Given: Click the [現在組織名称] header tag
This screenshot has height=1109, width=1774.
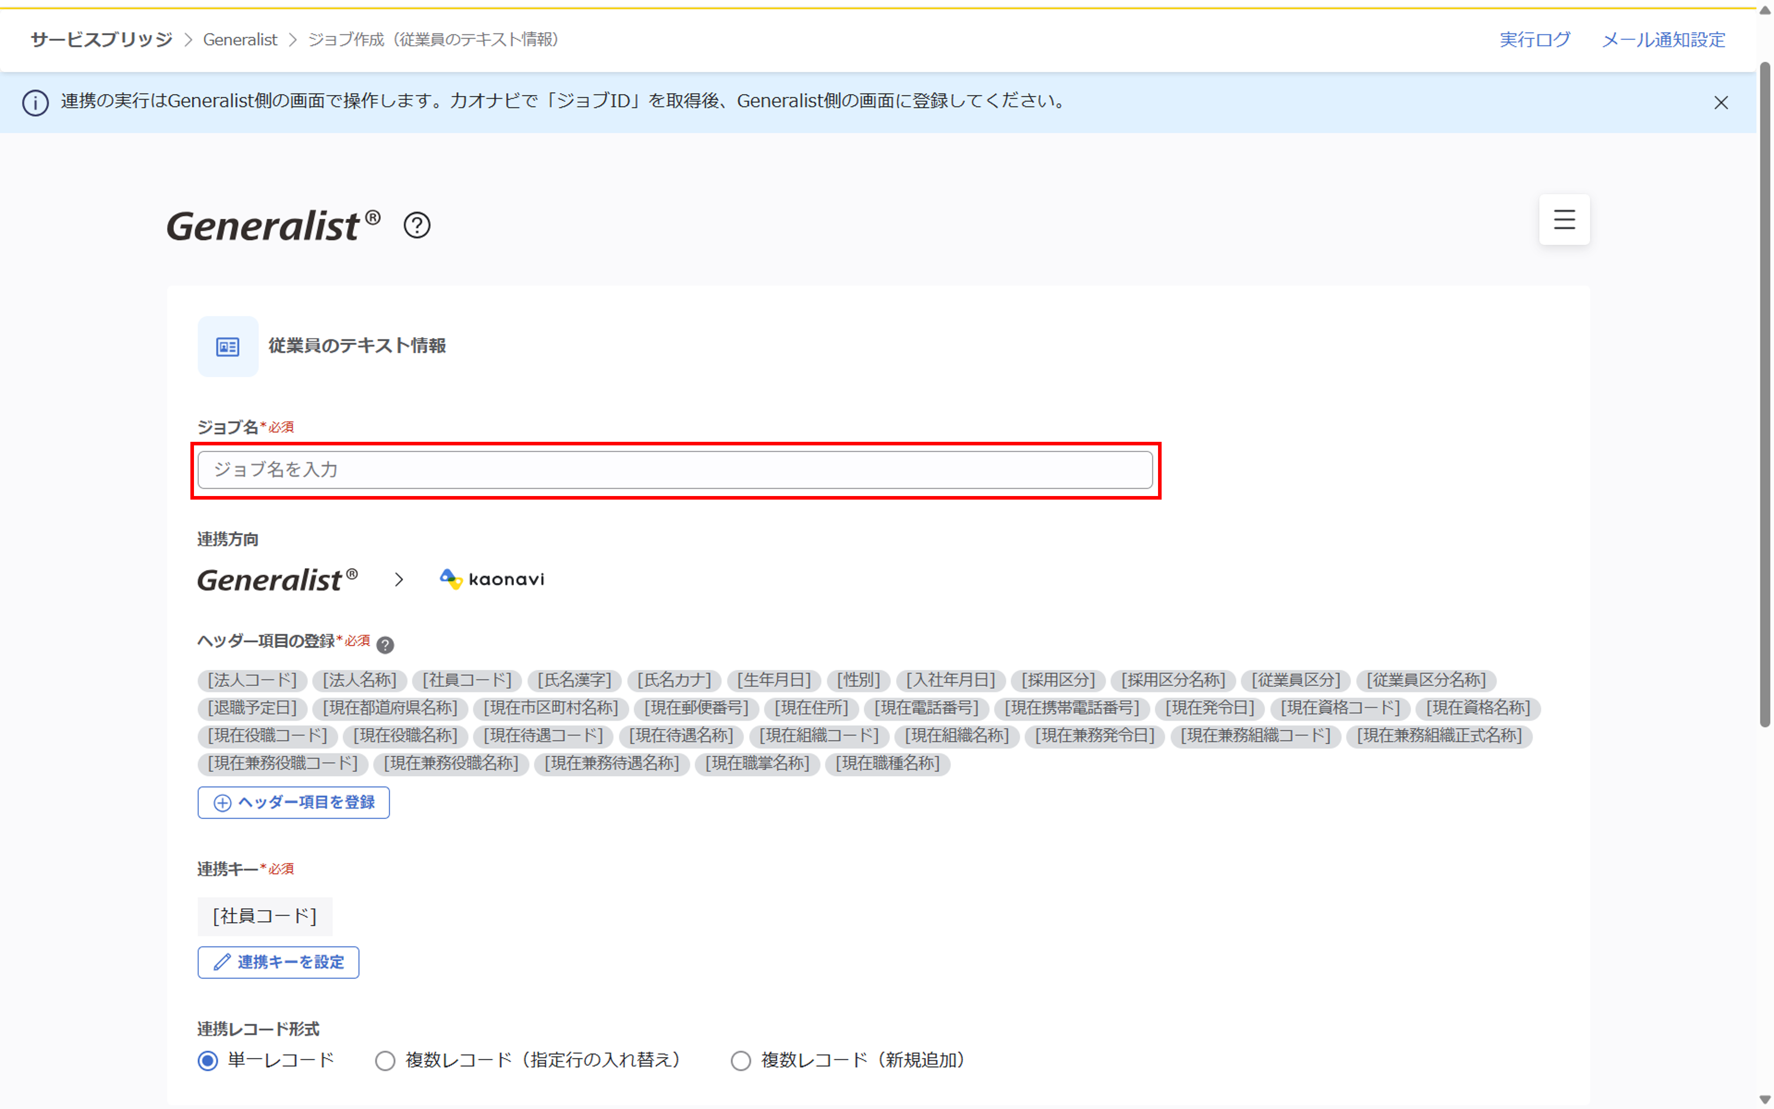Looking at the screenshot, I should [x=956, y=736].
